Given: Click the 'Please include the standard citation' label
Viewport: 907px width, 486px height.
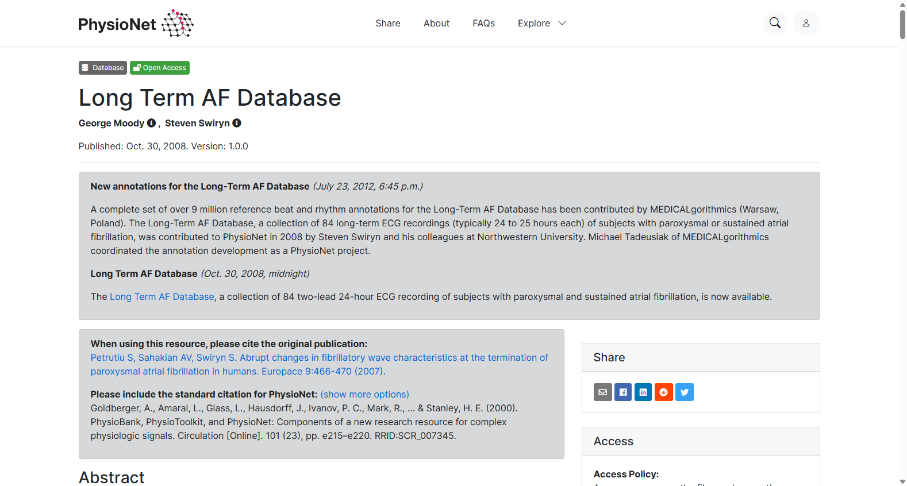Looking at the screenshot, I should [204, 394].
